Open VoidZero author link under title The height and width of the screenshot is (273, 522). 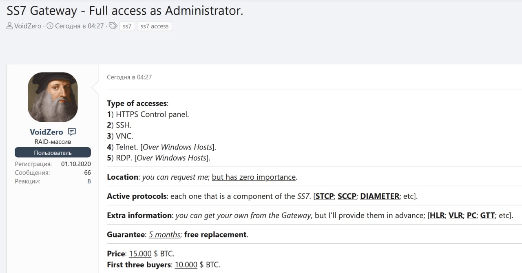[x=28, y=26]
